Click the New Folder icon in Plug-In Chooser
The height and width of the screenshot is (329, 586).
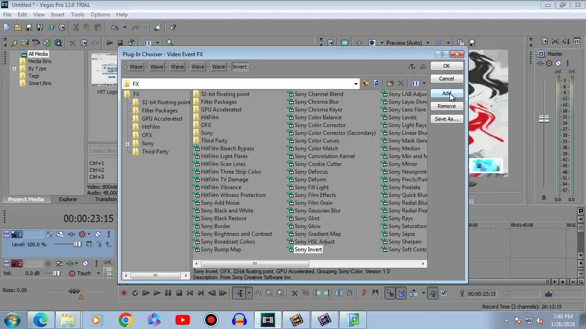(x=390, y=83)
